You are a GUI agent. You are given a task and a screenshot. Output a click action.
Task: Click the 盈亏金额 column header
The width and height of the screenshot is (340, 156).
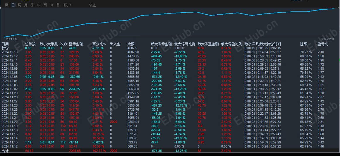point(76,44)
